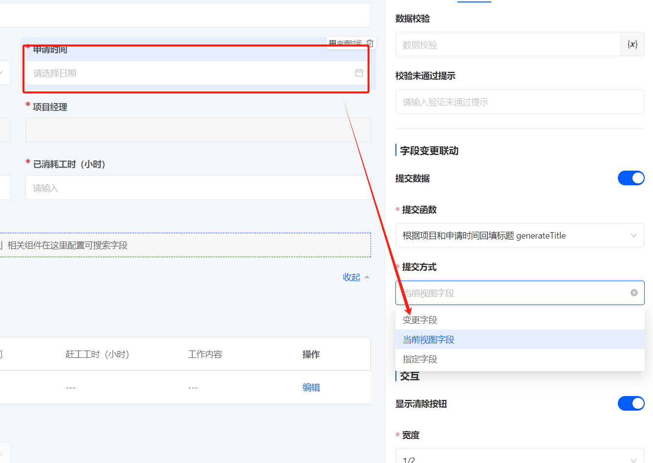Collapse section using 收起 link
653x463 pixels.
(356, 277)
